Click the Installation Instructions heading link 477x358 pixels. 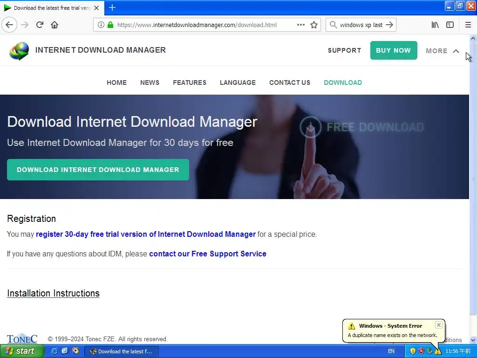53,293
